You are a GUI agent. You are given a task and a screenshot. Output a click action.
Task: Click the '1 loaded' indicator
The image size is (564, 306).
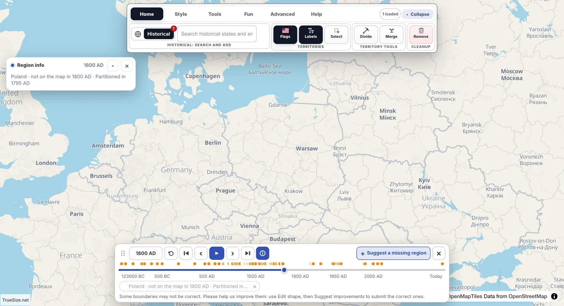click(390, 14)
